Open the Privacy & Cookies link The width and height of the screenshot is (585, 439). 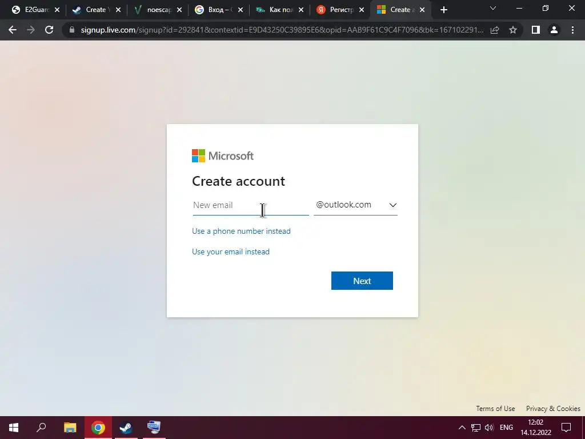point(553,408)
